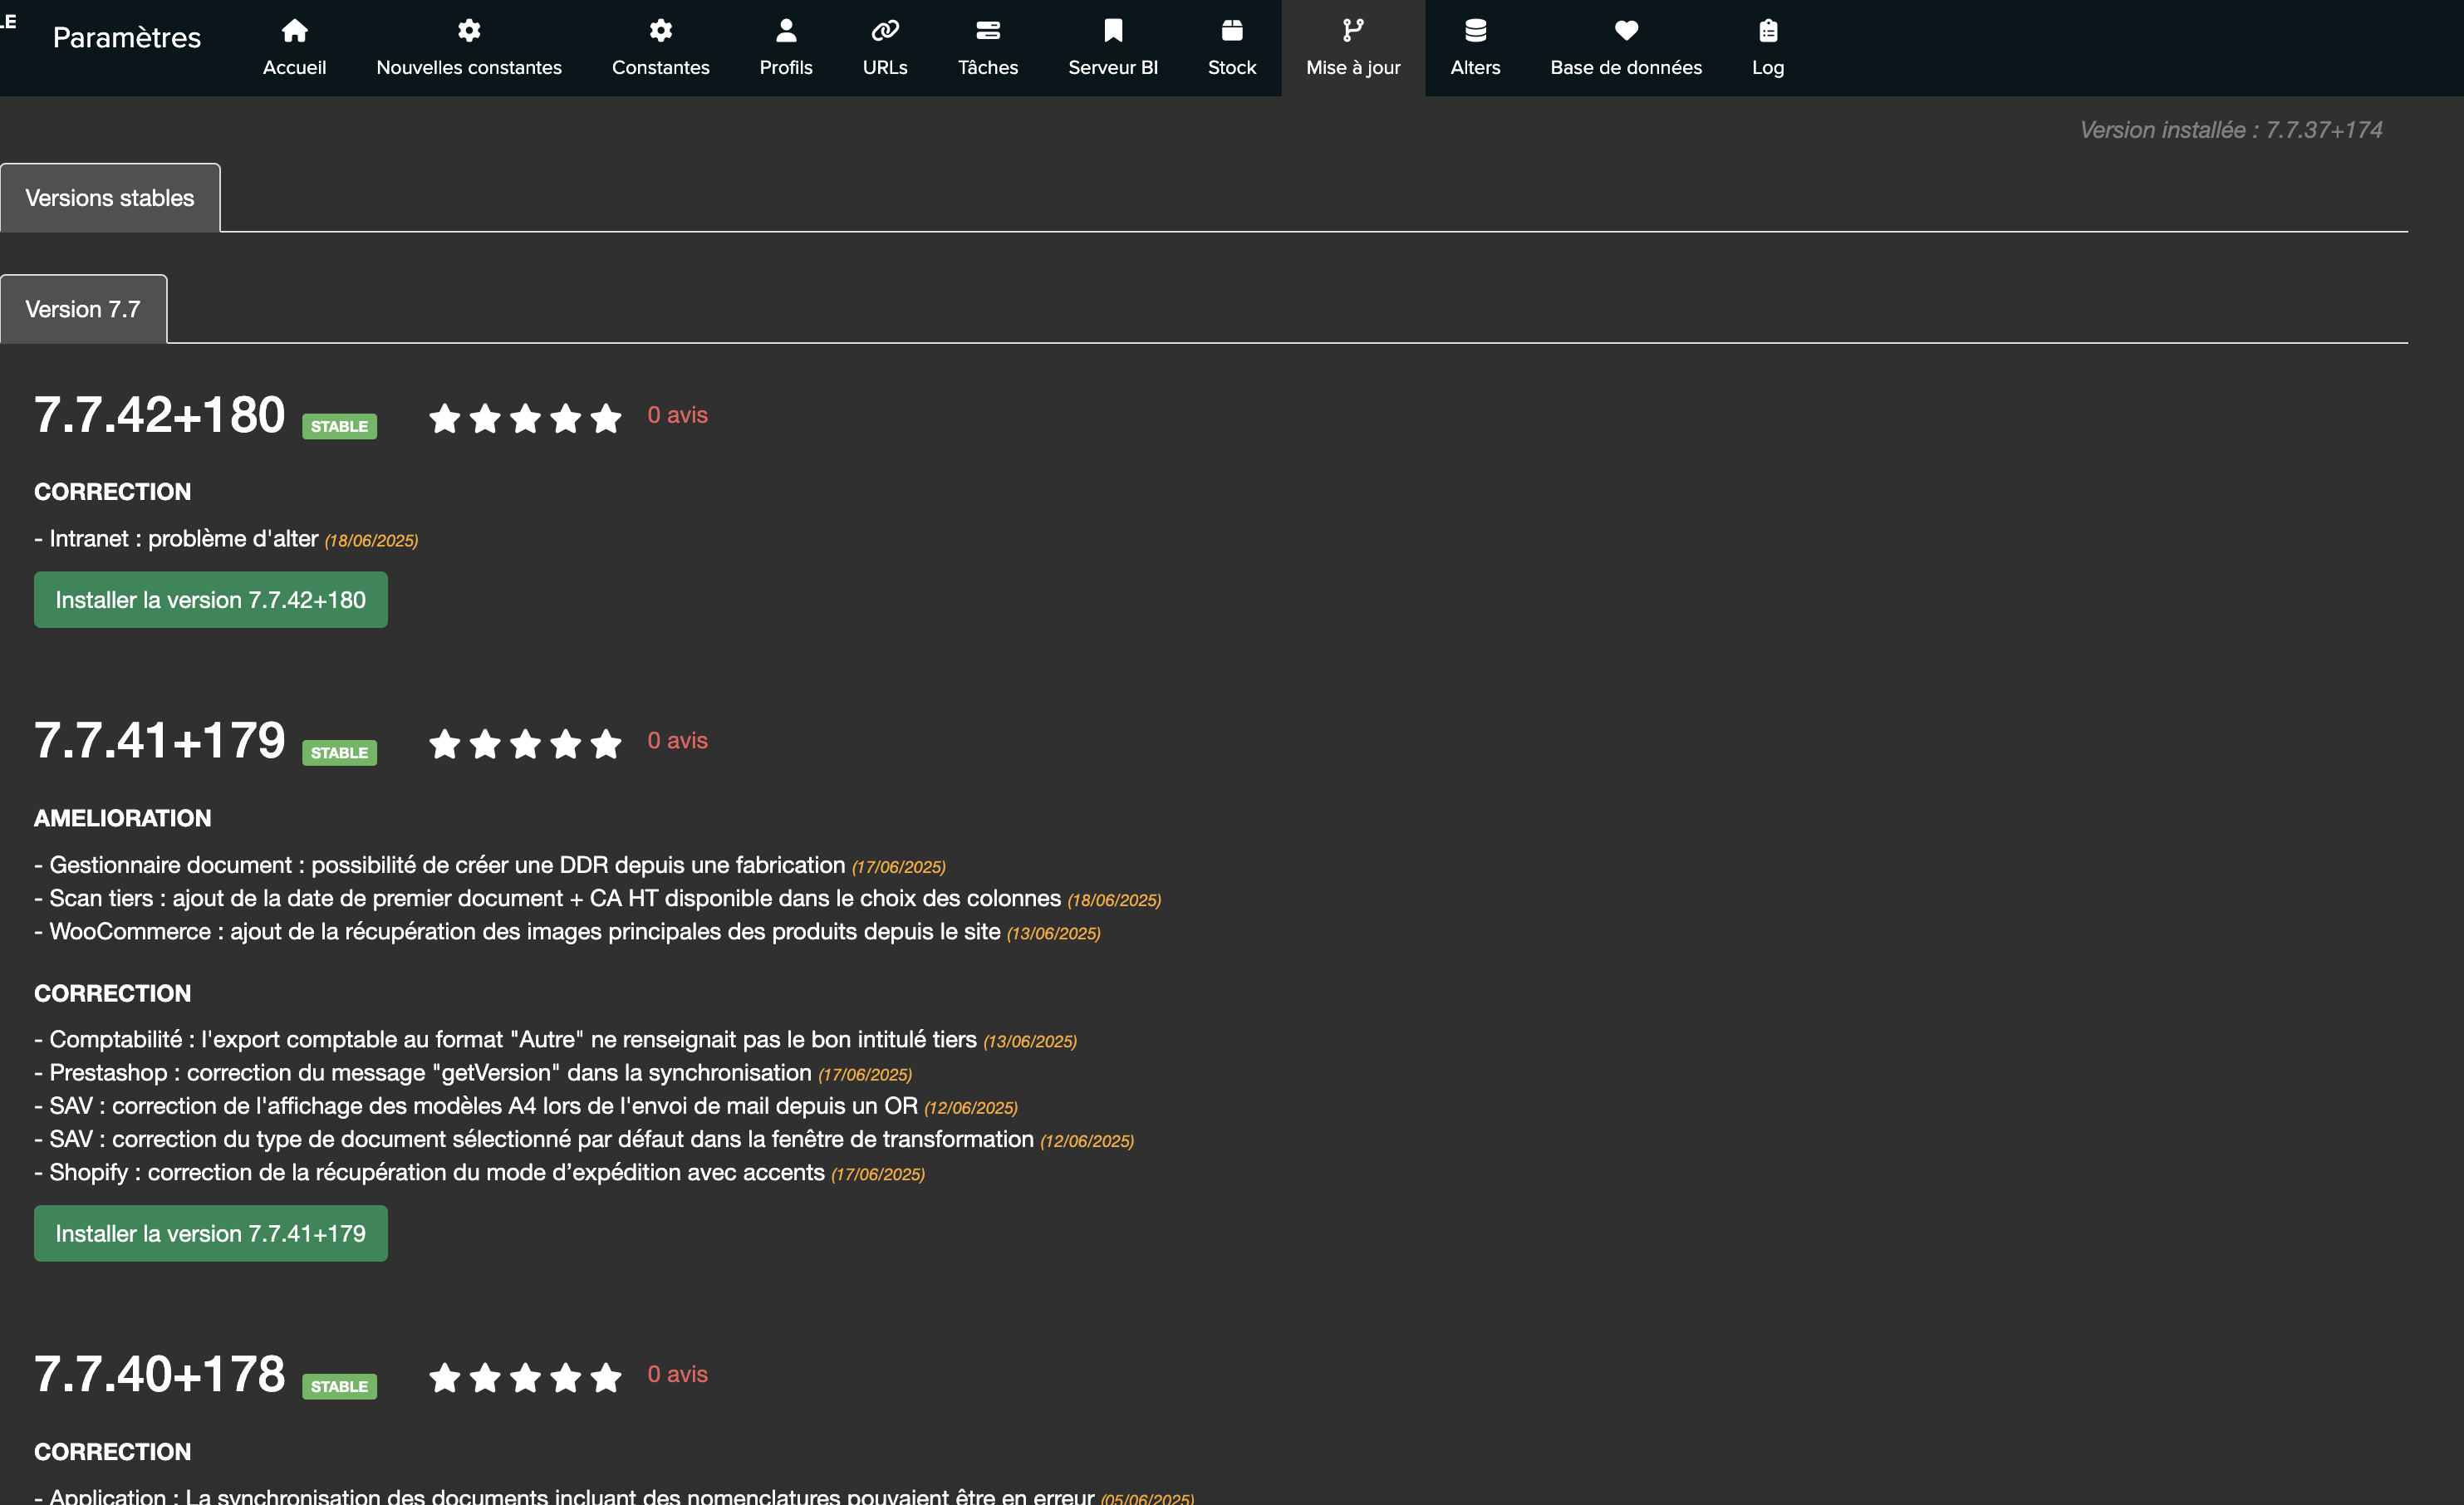This screenshot has height=1505, width=2464.
Task: Click the Paramètres title
Action: [x=127, y=37]
